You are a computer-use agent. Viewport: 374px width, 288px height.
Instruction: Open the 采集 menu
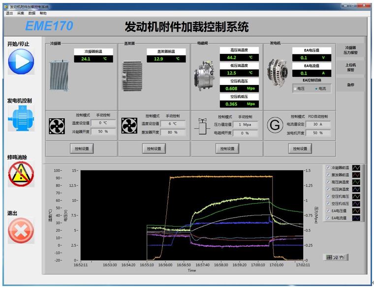[21, 13]
